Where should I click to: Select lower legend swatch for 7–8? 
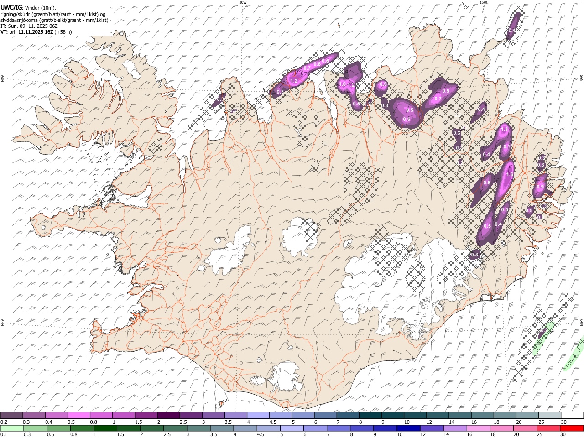(x=339, y=428)
